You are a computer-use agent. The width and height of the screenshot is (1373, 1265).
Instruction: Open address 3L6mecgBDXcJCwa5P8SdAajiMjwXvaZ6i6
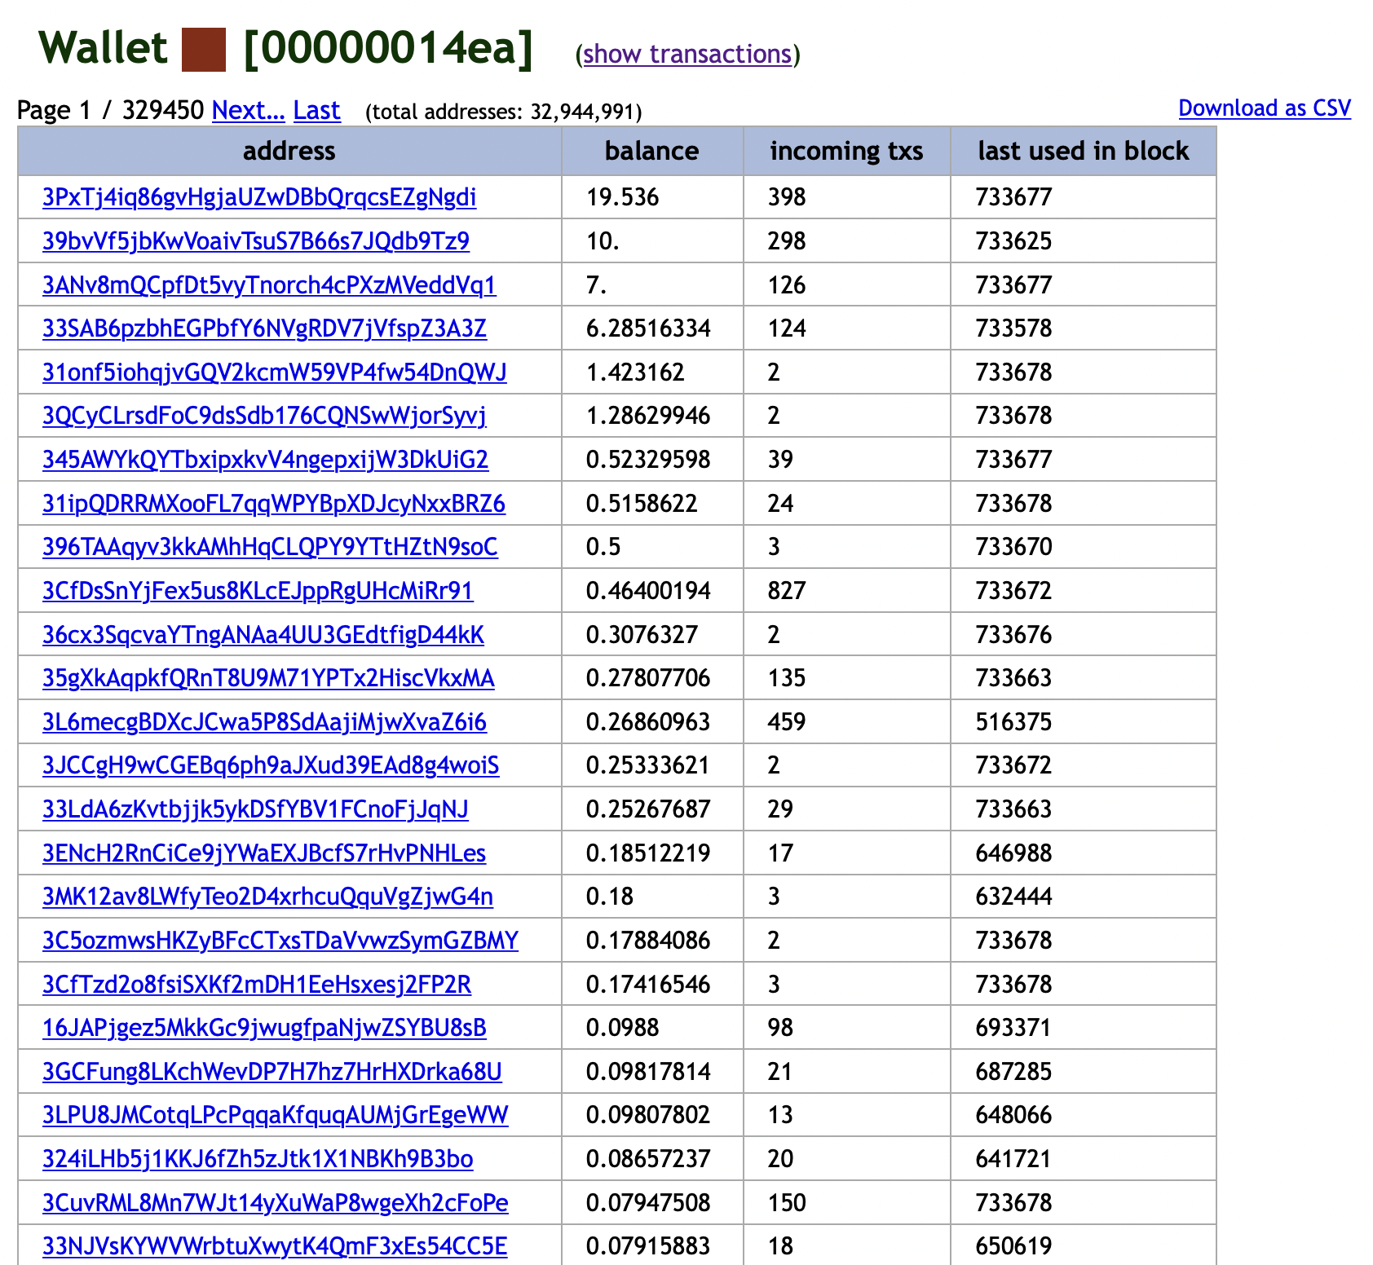pos(264,722)
